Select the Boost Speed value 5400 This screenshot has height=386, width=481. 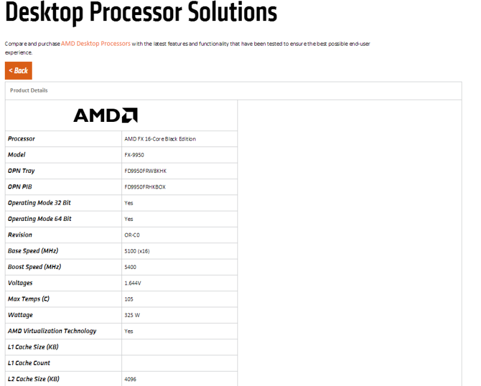(x=130, y=267)
